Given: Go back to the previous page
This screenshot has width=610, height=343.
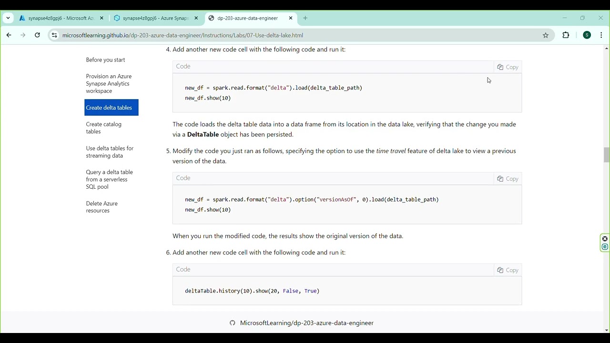Looking at the screenshot, I should pos(9,35).
